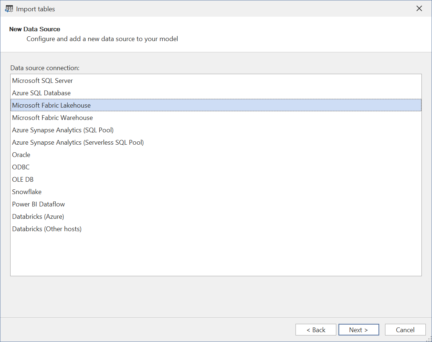The width and height of the screenshot is (432, 342).
Task: Choose Databricks (Azure) connection
Action: (x=216, y=217)
